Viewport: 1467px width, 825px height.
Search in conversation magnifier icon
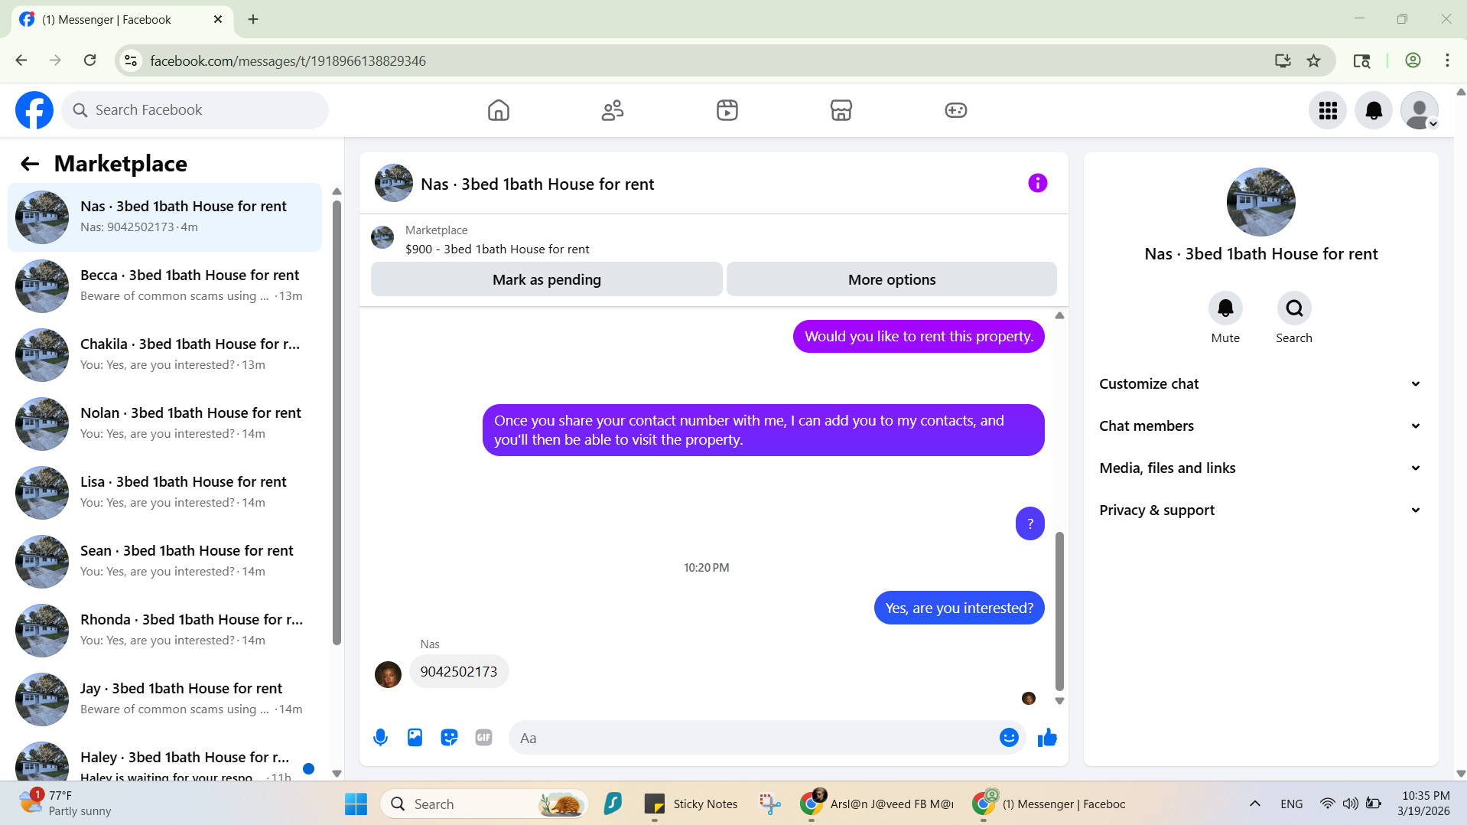click(1294, 308)
